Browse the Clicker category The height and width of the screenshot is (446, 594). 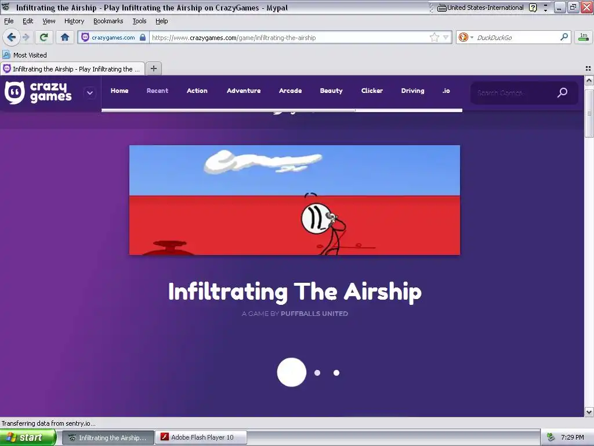(x=372, y=91)
